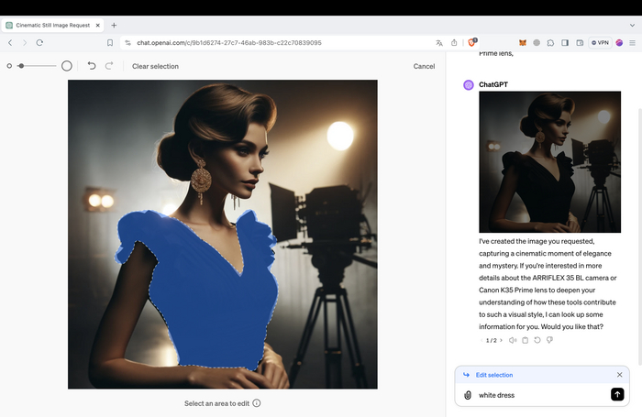Click the brush size slider handle
The height and width of the screenshot is (417, 642).
[21, 66]
